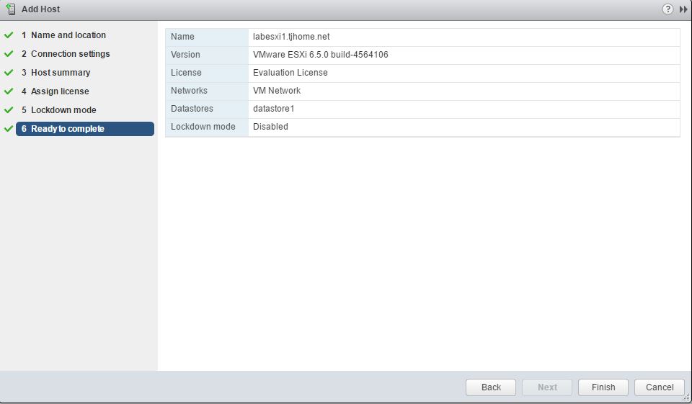Viewport: 692px width, 404px height.
Task: Click Finish to add the host
Action: pos(603,387)
